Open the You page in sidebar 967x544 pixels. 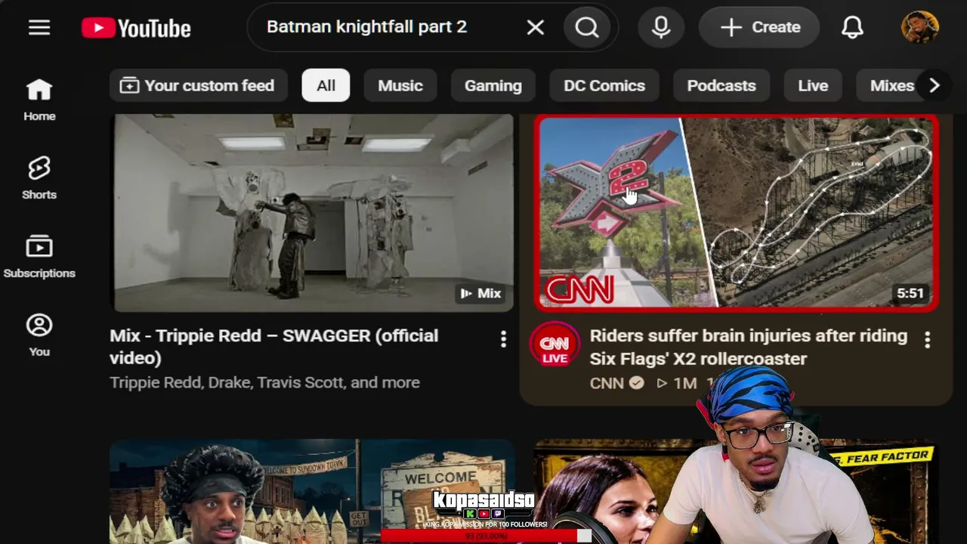click(39, 335)
